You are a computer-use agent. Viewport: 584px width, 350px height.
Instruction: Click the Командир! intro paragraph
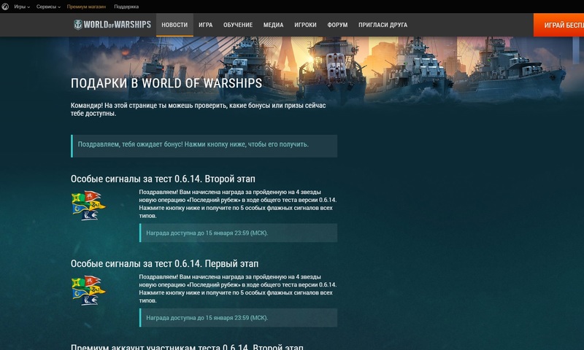[x=198, y=109]
